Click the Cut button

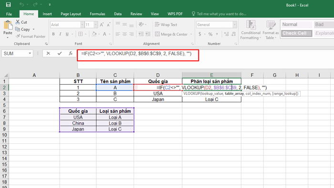click(x=21, y=22)
